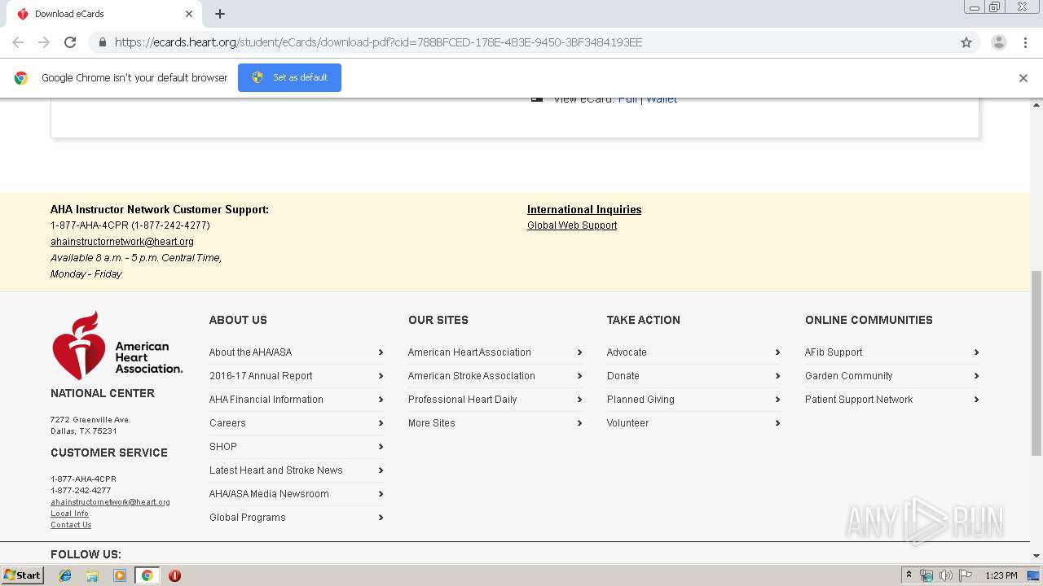1043x586 pixels.
Task: Go back with the browser back arrow
Action: click(18, 42)
